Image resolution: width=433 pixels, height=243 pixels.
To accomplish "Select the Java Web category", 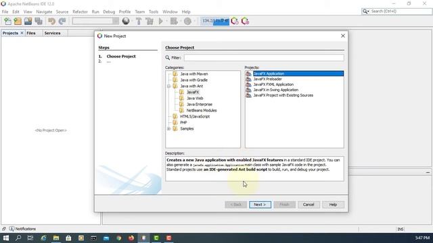I will coord(195,99).
